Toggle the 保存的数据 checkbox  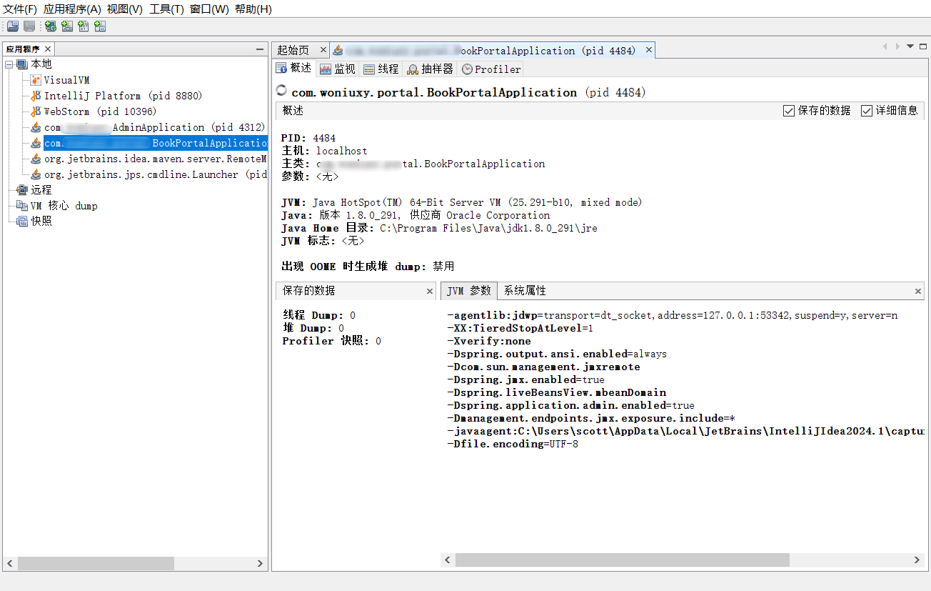pyautogui.click(x=789, y=111)
